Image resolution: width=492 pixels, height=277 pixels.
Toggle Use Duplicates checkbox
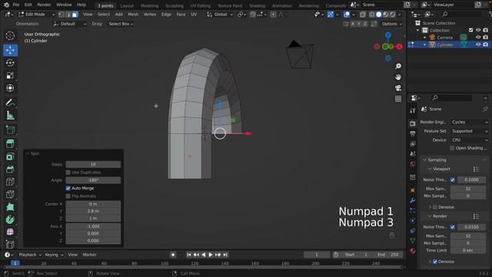(x=68, y=172)
